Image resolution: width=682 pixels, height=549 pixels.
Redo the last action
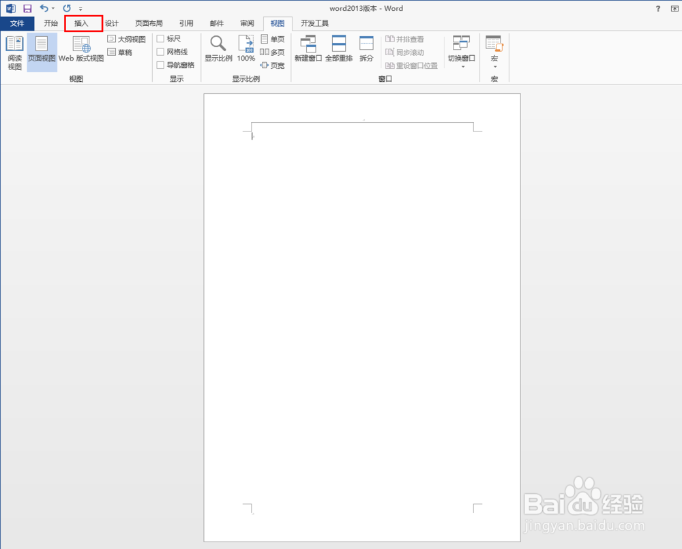tap(67, 8)
